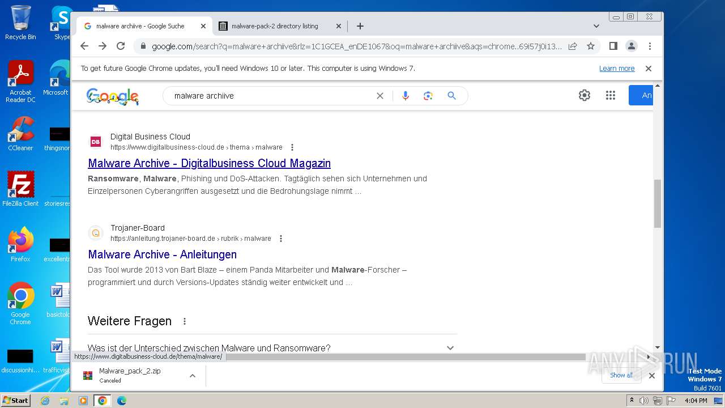Open Internet Explorer from taskbar
This screenshot has height=408, width=725.
coord(45,401)
